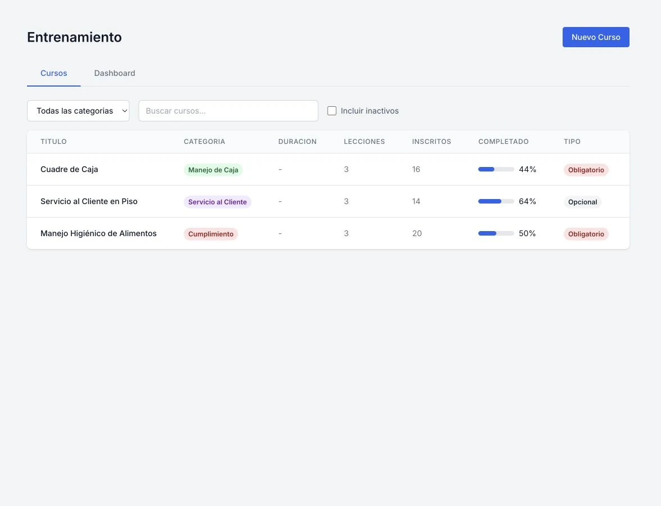This screenshot has width=661, height=506.
Task: Click the inscritos value 20
Action: point(417,233)
